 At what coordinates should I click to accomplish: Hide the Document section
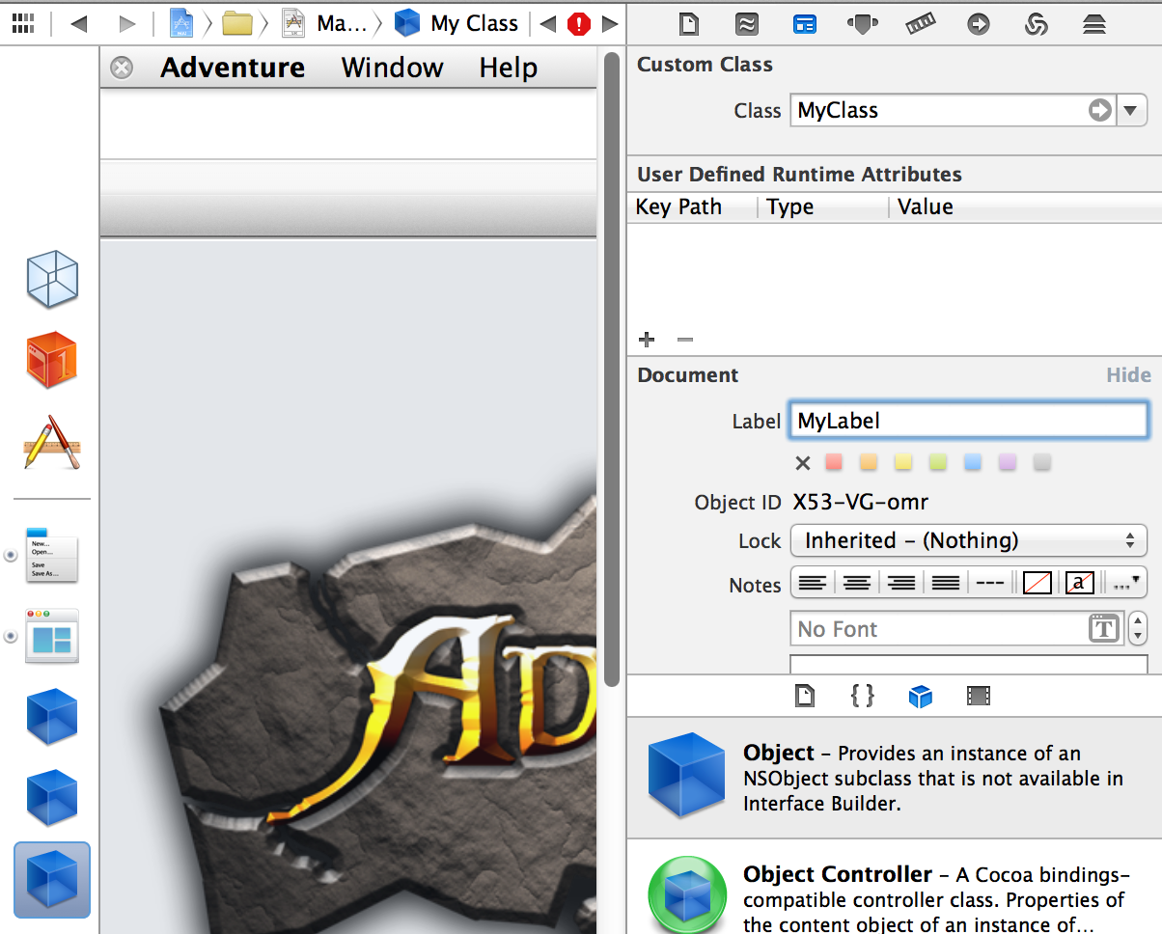click(1128, 375)
